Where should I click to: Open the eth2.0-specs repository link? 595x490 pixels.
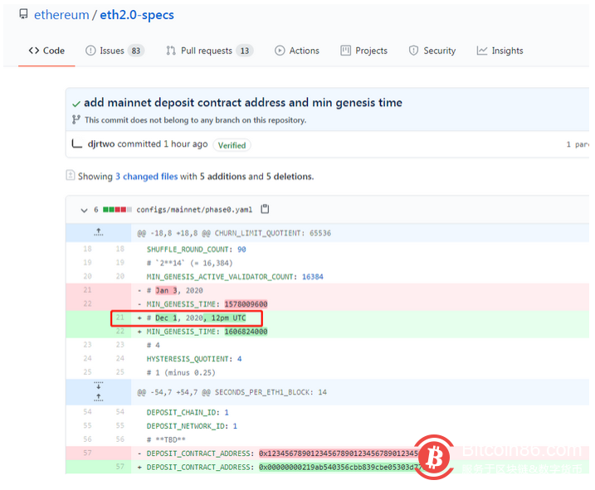(x=137, y=15)
